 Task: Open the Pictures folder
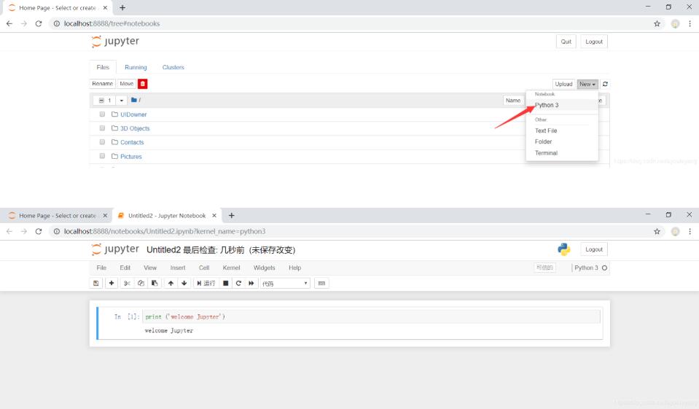click(x=131, y=157)
